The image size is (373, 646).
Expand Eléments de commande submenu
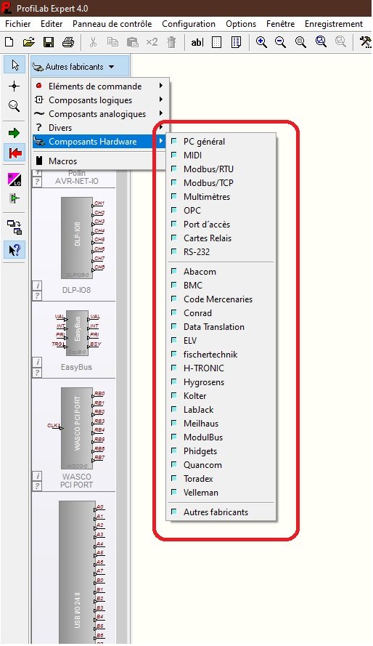click(100, 86)
